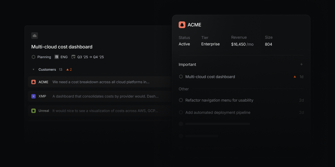The width and height of the screenshot is (335, 167).
Task: Toggle the circle checkbox for Multi-cloud cost dashboard
Action: pos(181,77)
